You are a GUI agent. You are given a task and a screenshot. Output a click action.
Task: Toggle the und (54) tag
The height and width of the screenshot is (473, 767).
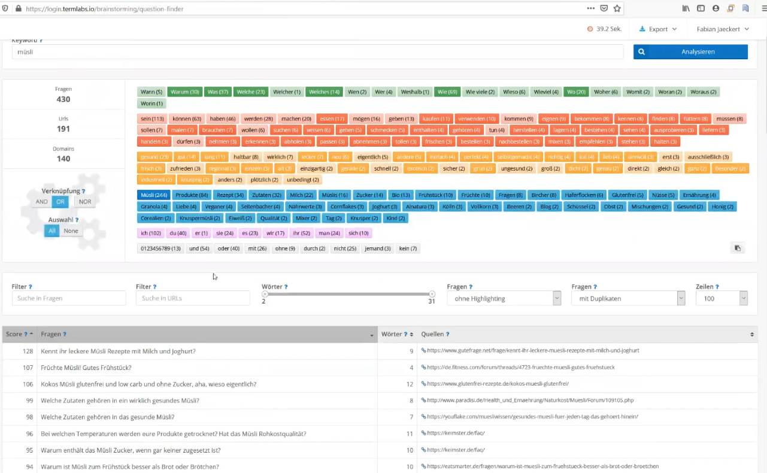pyautogui.click(x=199, y=248)
